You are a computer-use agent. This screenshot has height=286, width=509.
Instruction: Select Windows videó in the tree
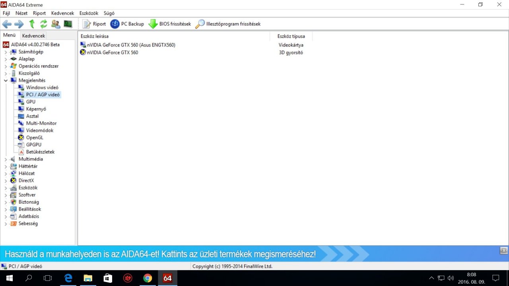pos(42,87)
